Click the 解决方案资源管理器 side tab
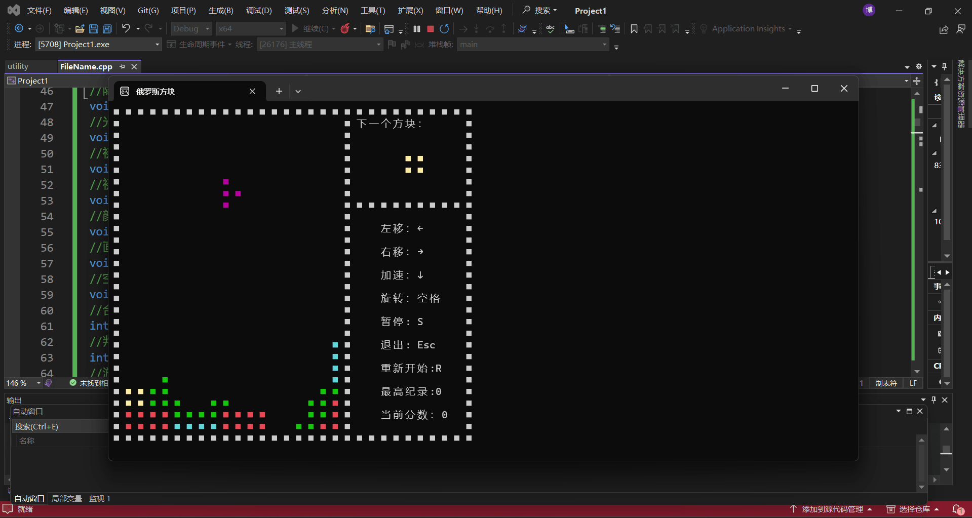 coord(960,94)
